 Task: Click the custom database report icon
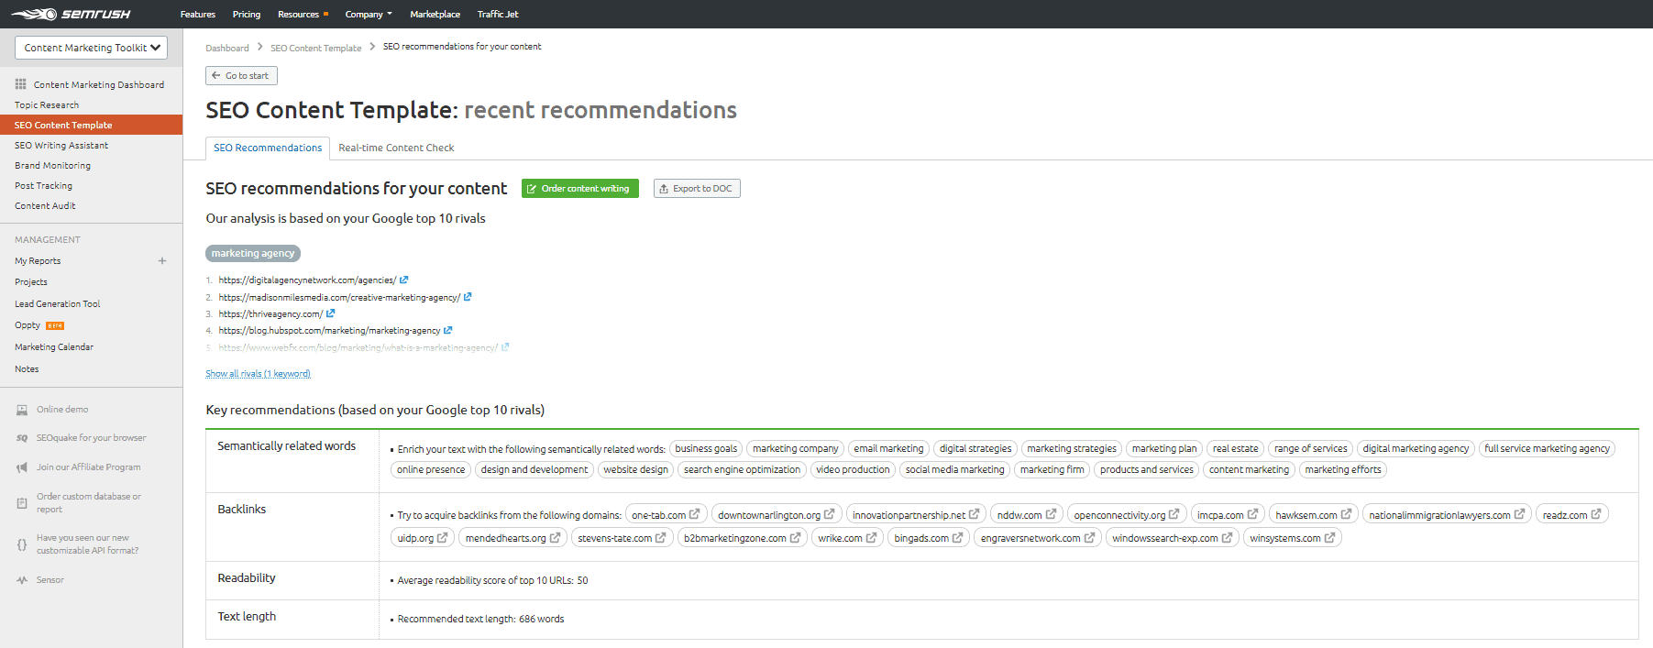point(22,502)
